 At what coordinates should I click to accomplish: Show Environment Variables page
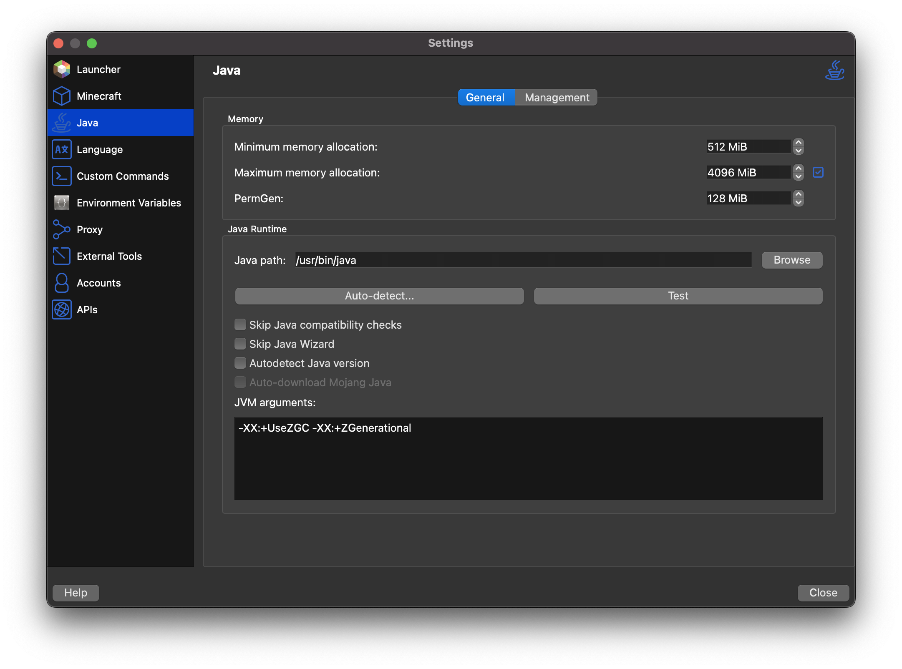click(120, 203)
